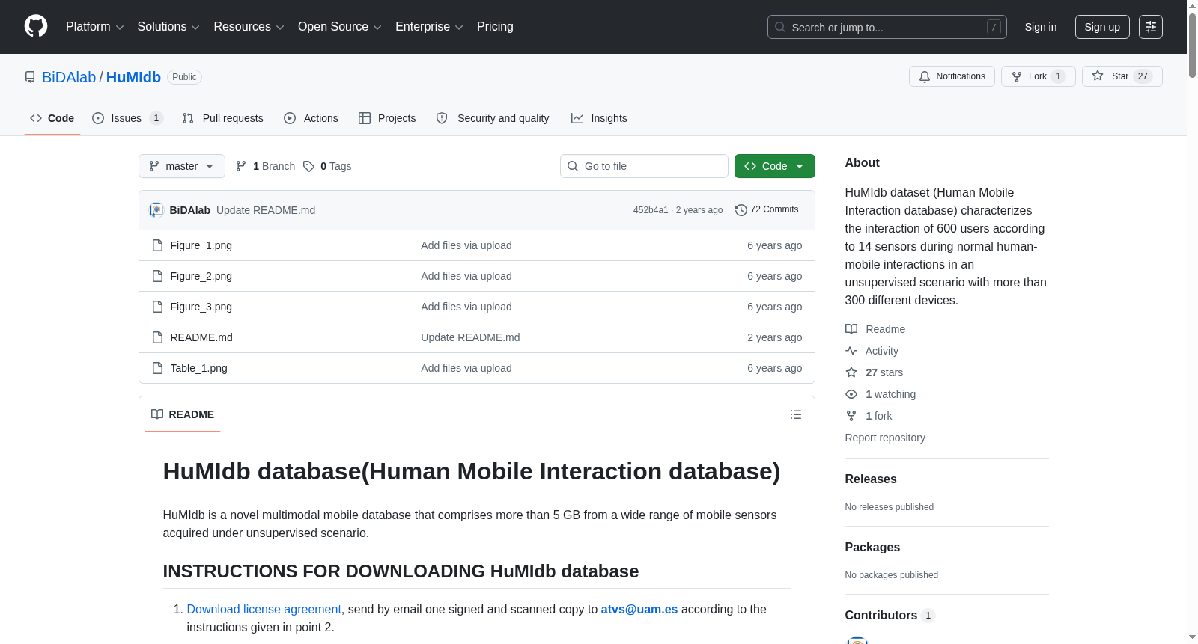Expand the Platform menu
The image size is (1198, 644).
pyautogui.click(x=95, y=27)
